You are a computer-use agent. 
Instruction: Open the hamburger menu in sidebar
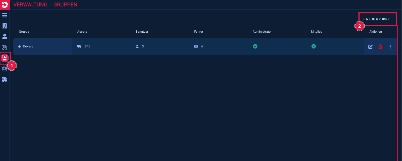click(5, 15)
